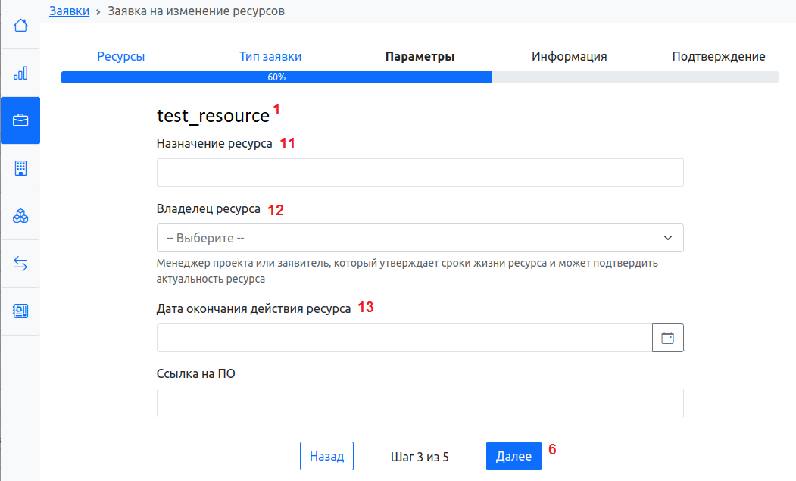Image resolution: width=796 pixels, height=481 pixels.
Task: Open the bar chart statistics icon
Action: (20, 73)
